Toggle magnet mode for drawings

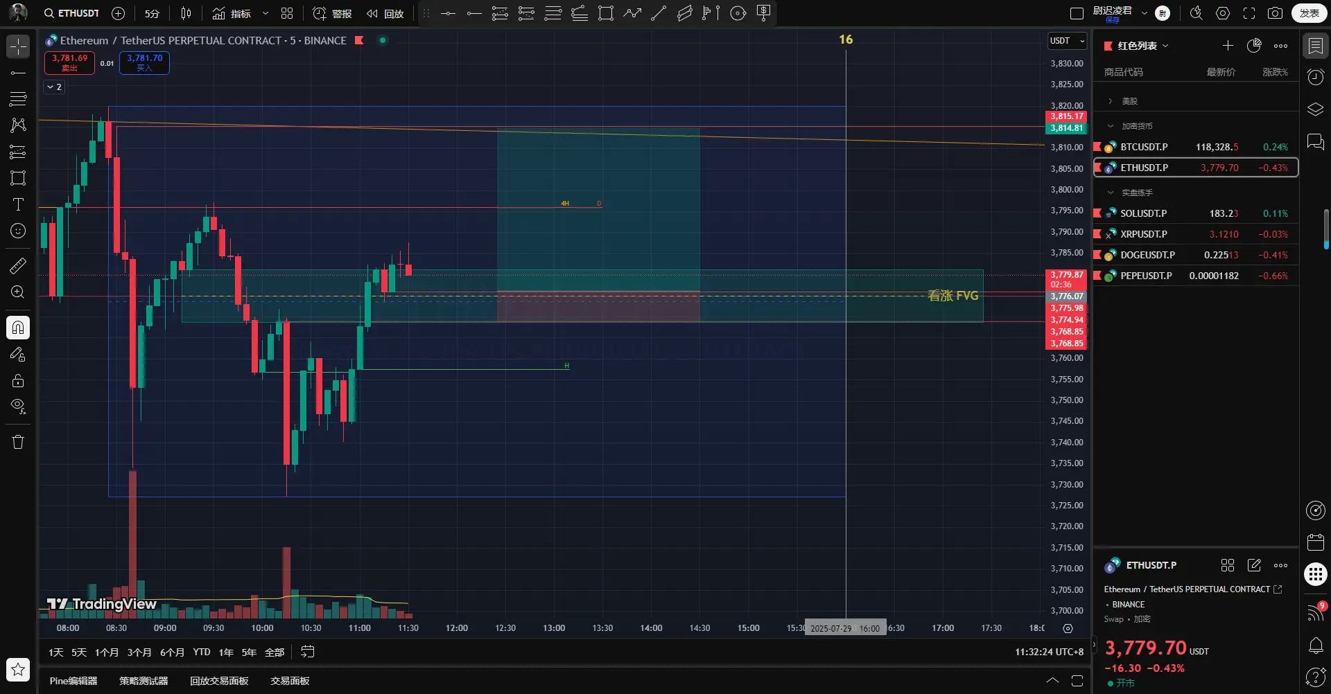pyautogui.click(x=18, y=328)
